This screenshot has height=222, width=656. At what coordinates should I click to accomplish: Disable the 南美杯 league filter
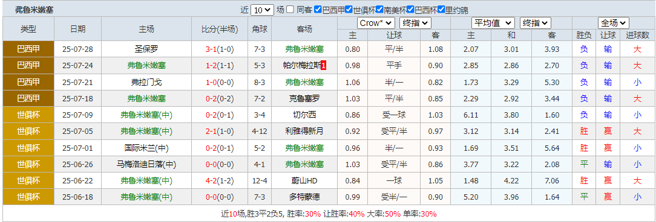(379, 10)
